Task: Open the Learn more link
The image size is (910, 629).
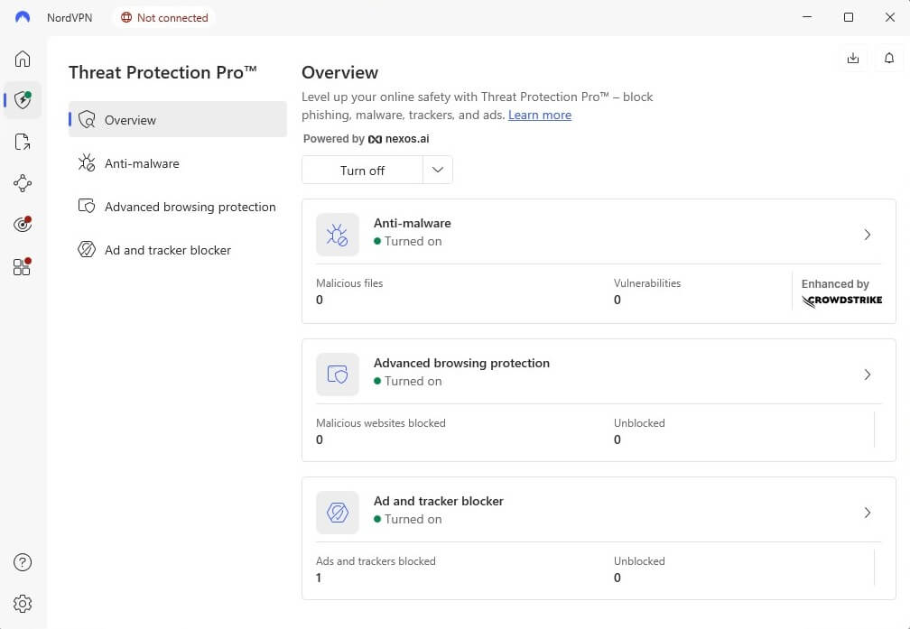Action: [x=539, y=115]
